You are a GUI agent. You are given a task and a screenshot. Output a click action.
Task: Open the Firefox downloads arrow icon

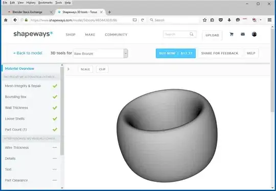pos(229,20)
